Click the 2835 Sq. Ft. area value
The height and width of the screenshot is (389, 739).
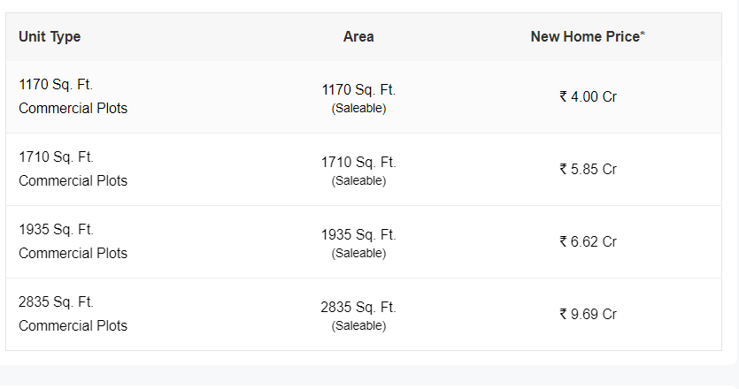pyautogui.click(x=358, y=308)
